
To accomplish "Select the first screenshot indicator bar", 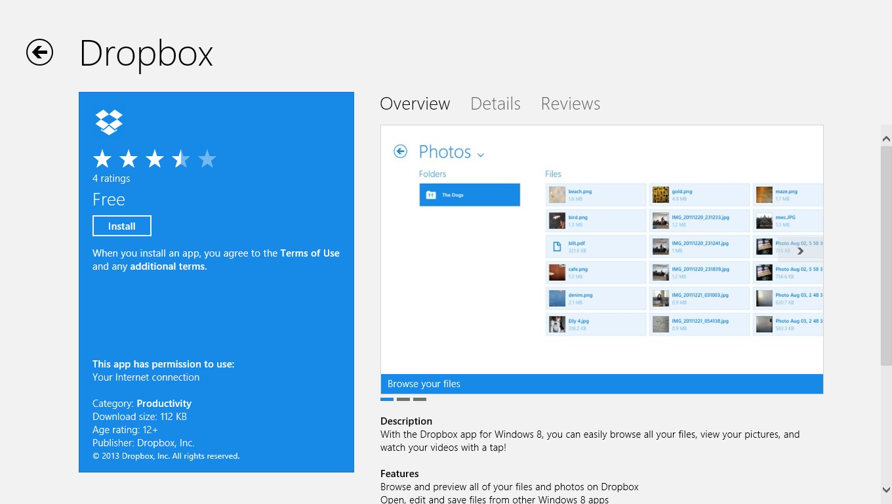I will pyautogui.click(x=387, y=399).
